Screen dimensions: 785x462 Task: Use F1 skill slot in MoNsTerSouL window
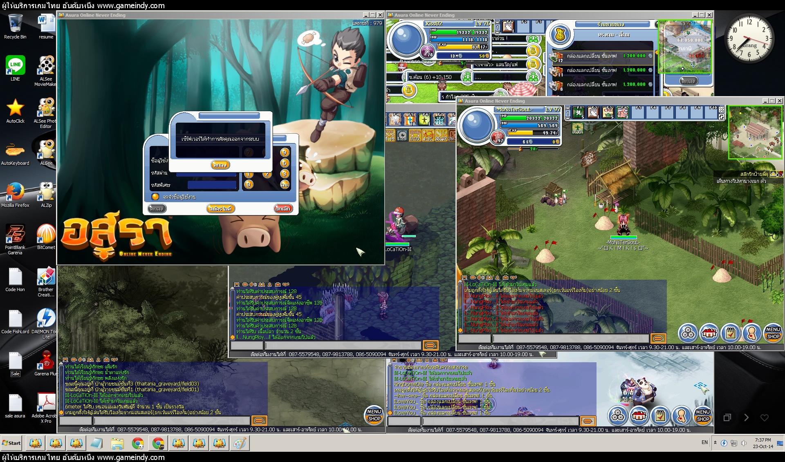[578, 112]
